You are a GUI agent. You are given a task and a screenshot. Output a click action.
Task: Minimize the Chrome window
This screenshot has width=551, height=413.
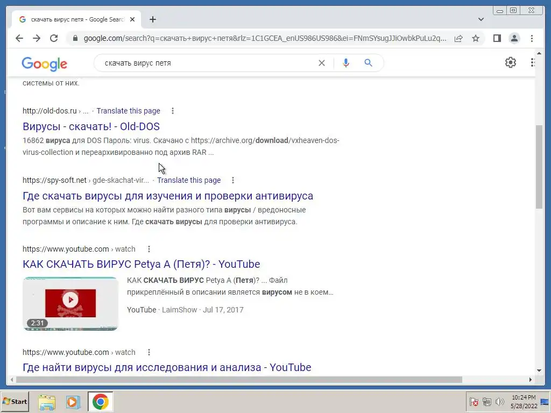(x=500, y=11)
